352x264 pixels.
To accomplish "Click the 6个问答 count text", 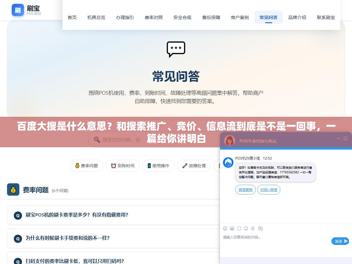I will pos(60,191).
